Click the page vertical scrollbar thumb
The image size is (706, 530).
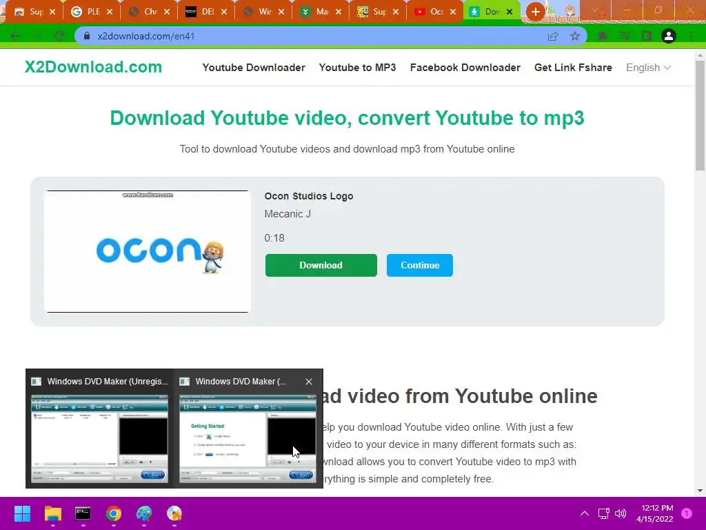point(700,115)
